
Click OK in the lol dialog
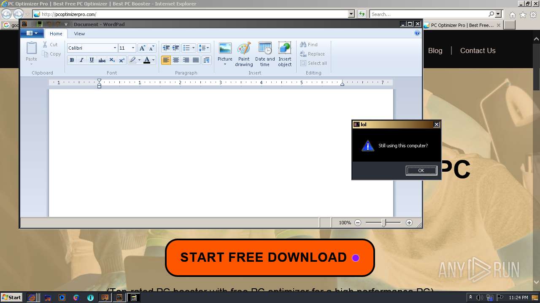coord(421,170)
